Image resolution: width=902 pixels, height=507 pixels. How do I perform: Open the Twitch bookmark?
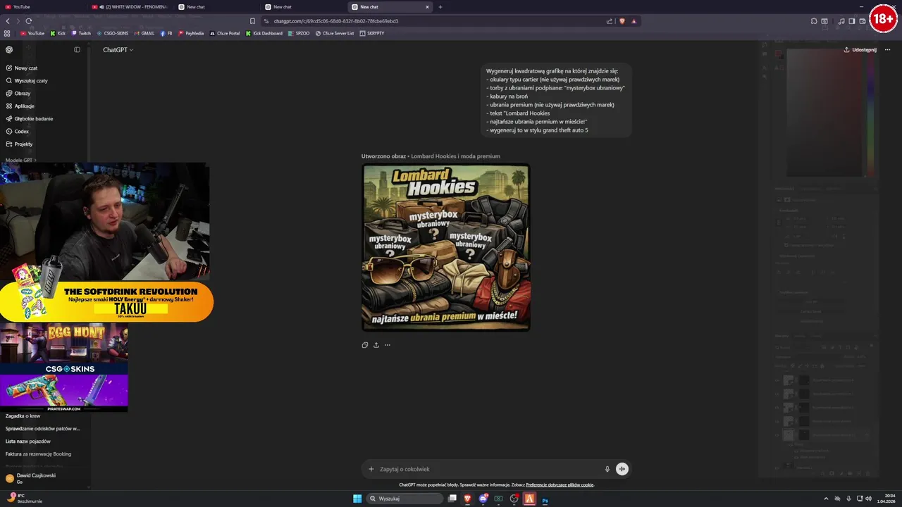81,33
